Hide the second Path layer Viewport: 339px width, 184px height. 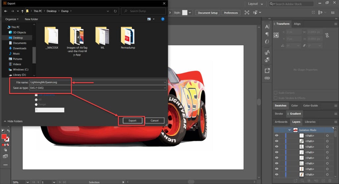coord(276,141)
